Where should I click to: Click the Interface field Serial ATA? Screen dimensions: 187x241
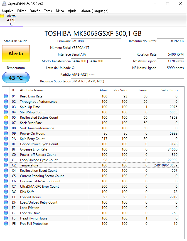click(x=96, y=54)
